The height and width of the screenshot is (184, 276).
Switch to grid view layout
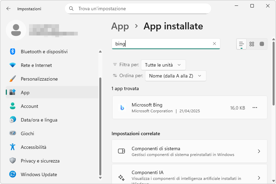[x=252, y=44]
